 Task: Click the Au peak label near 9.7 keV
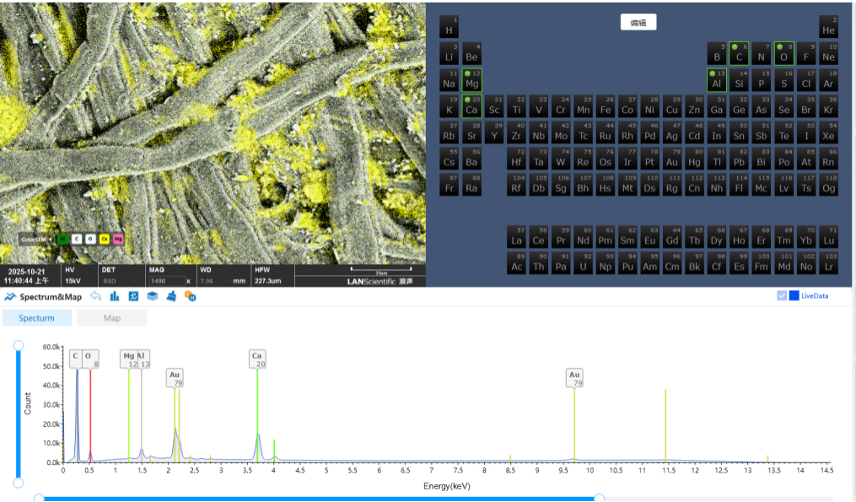click(575, 378)
